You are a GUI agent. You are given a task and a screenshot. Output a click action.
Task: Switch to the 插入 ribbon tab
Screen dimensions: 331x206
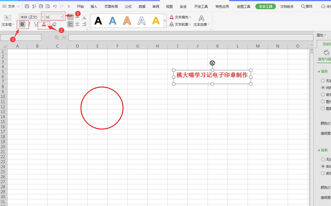point(94,6)
